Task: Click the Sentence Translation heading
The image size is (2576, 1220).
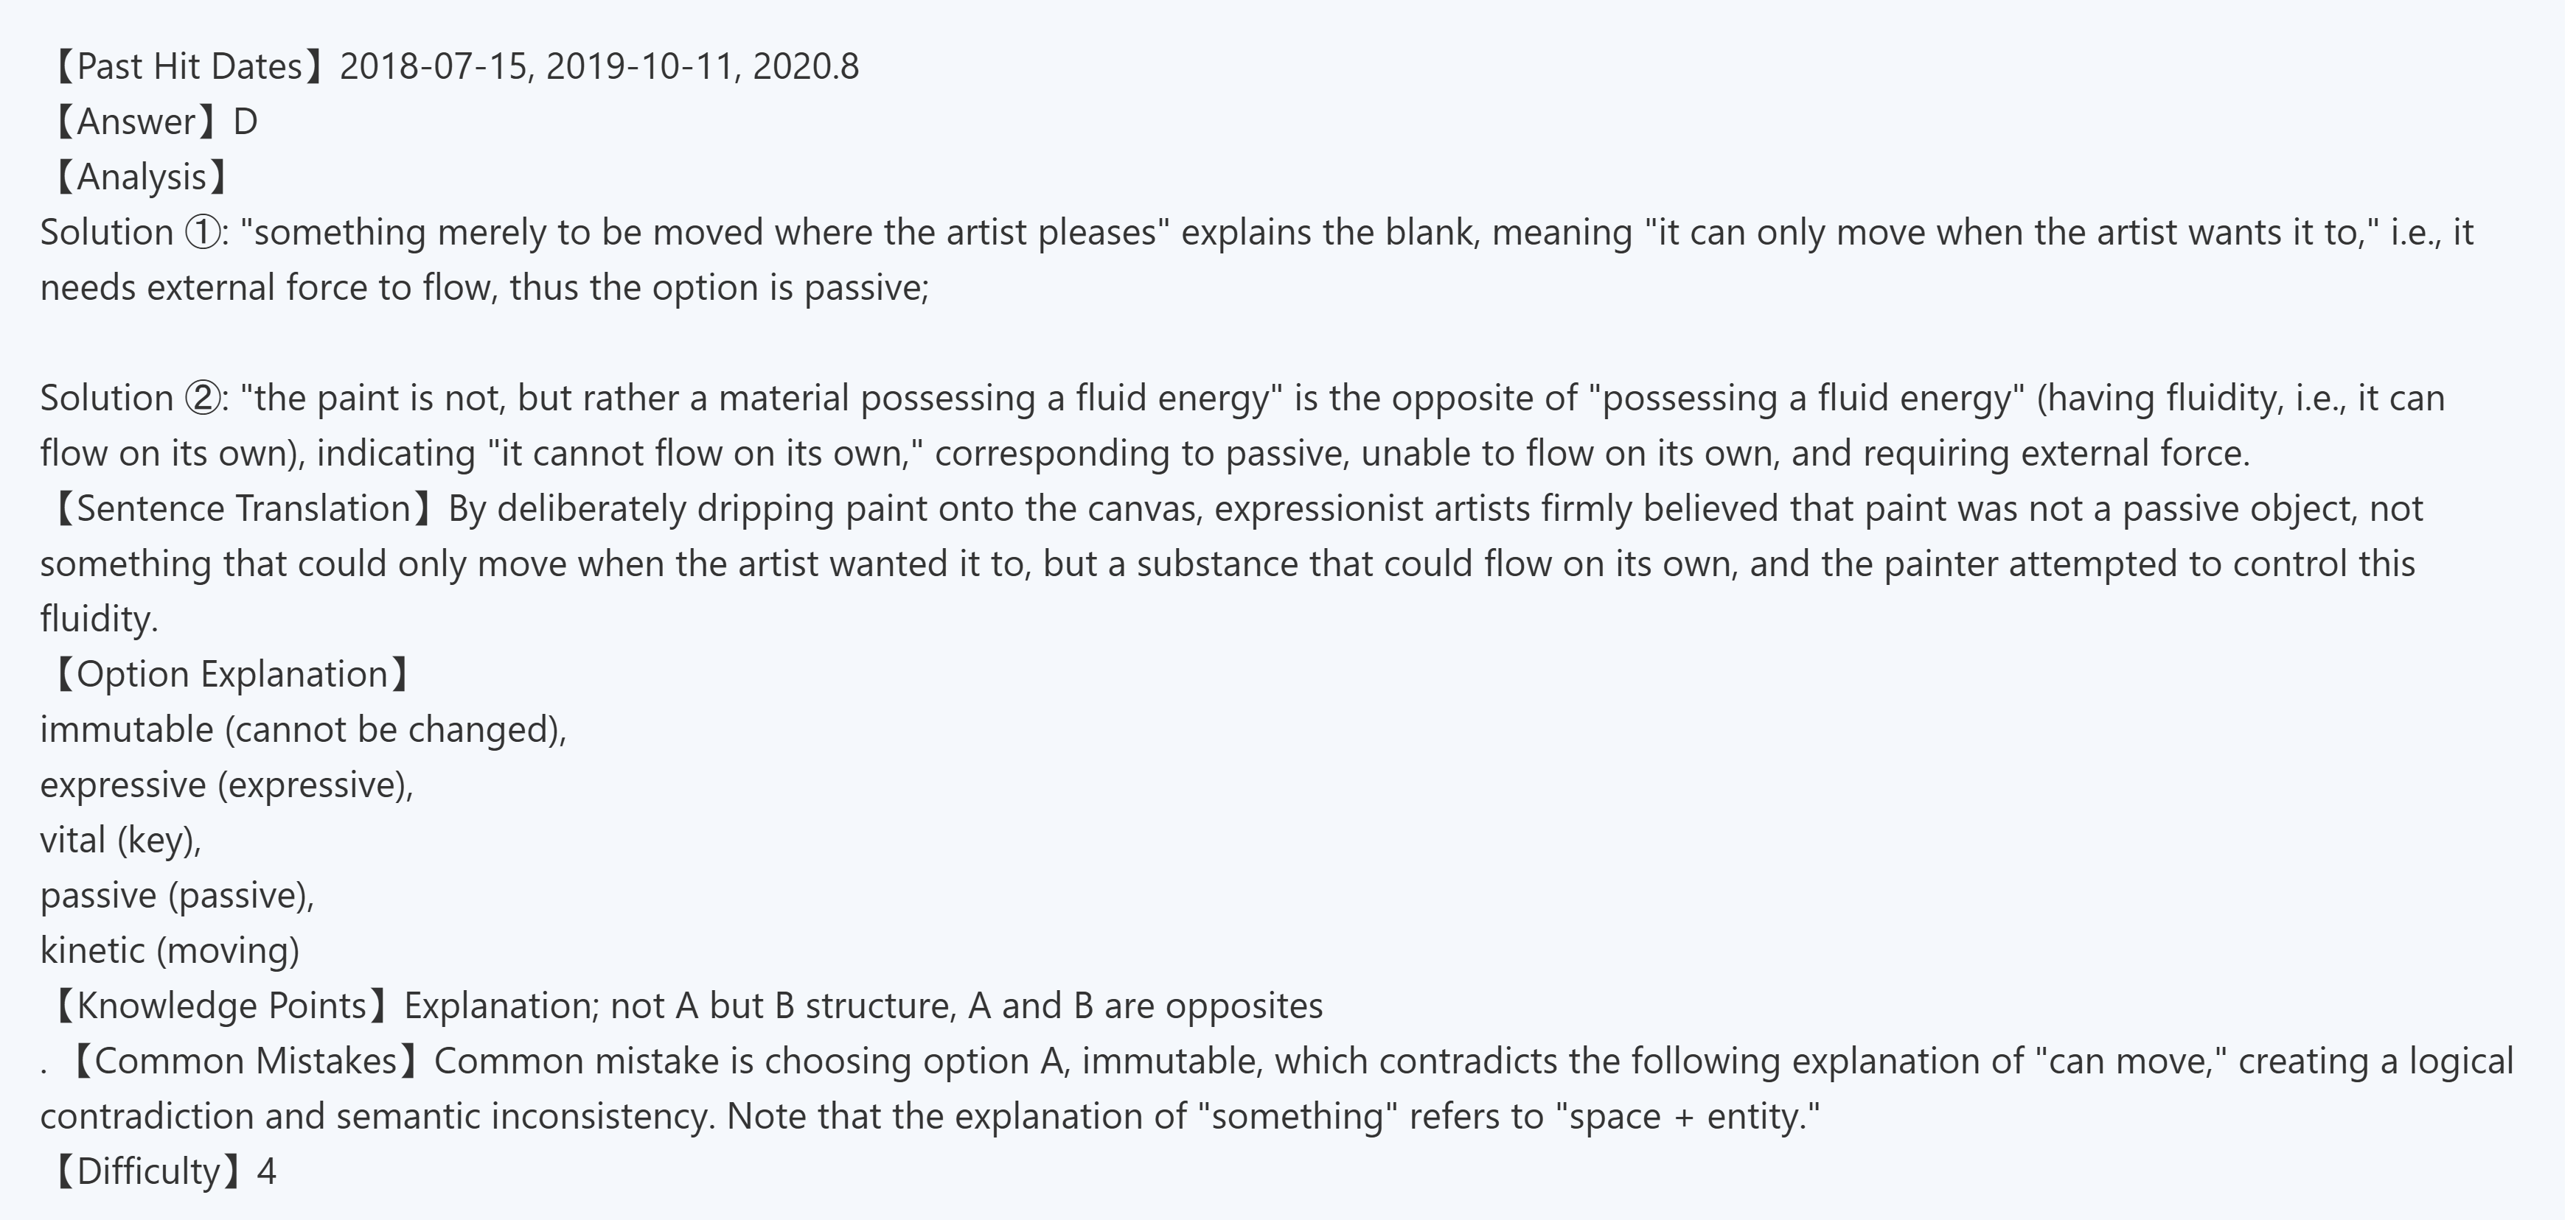Action: point(243,508)
